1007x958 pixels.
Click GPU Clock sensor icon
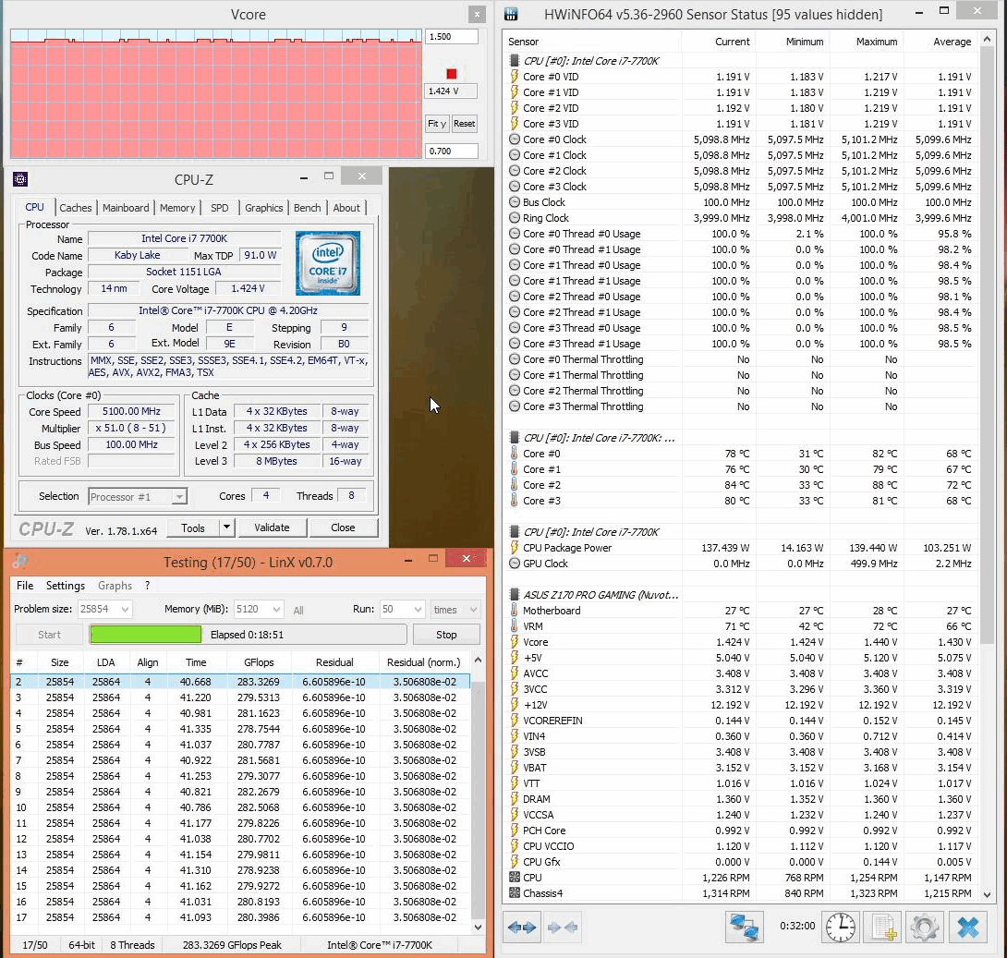tap(515, 564)
